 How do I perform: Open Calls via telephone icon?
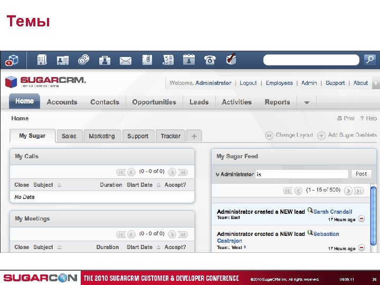210,60
